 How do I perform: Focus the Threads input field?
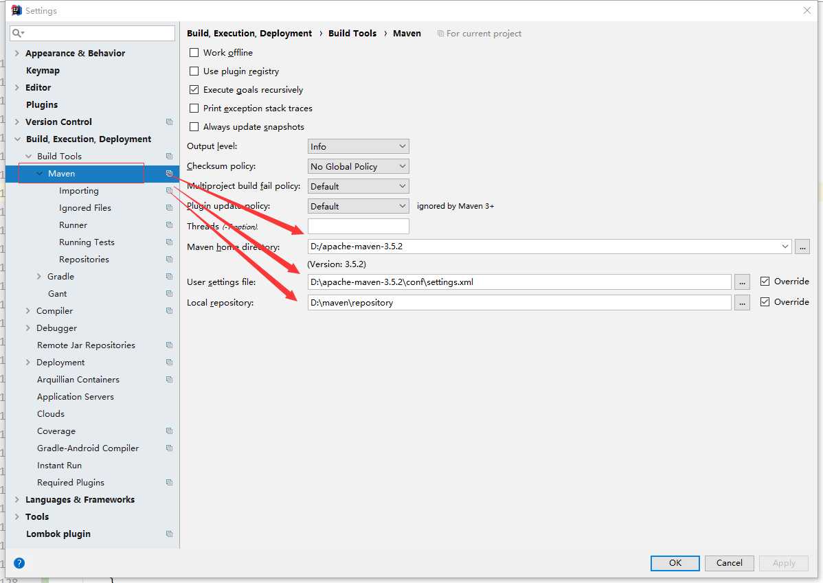tap(358, 226)
